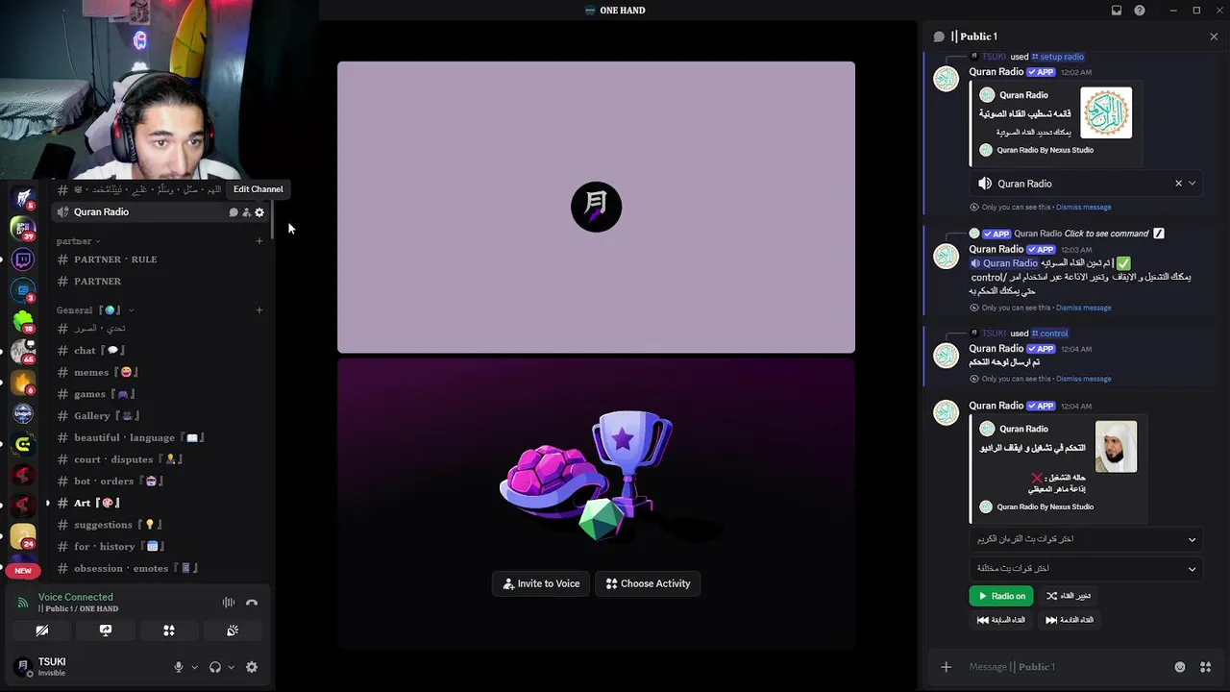Open server icon with 65 badge
Viewport: 1230px width, 692px height.
(23, 352)
